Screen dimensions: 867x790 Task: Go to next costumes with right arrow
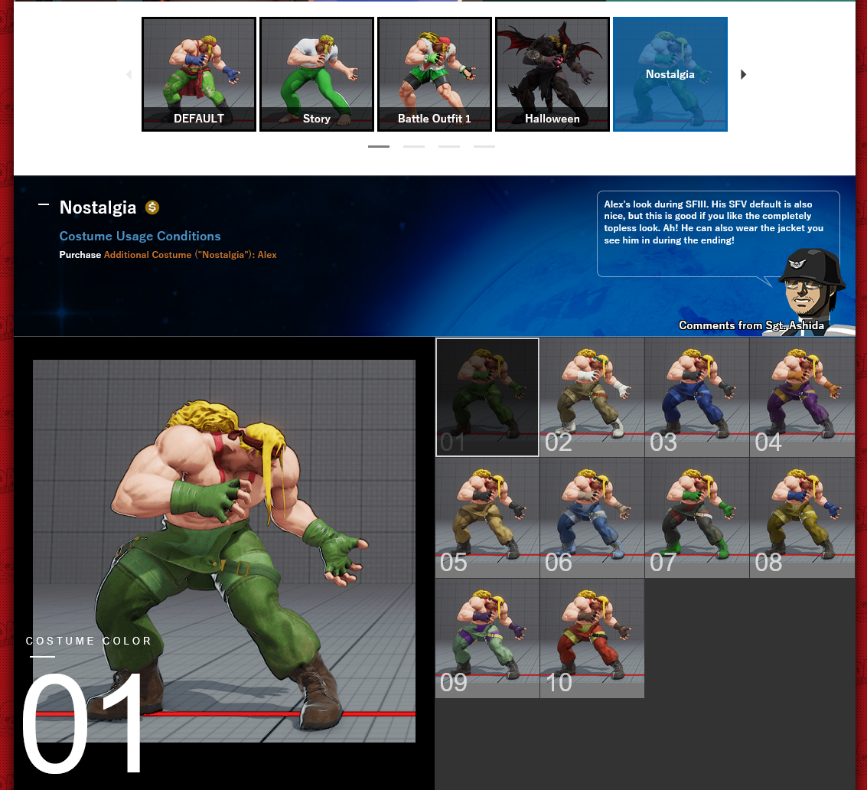(x=743, y=74)
